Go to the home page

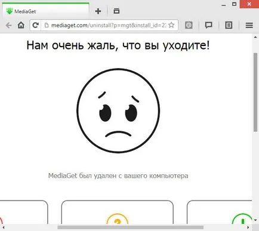click(21, 25)
